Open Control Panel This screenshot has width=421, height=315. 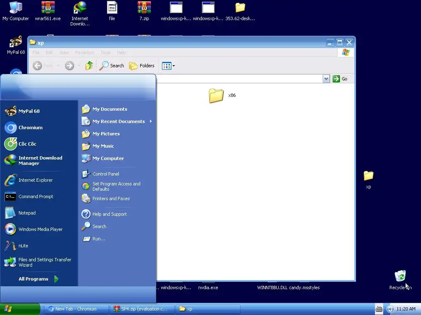tap(117, 174)
